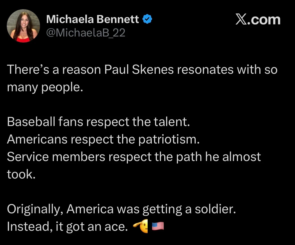Open Michaela Bennett's profile picture
This screenshot has width=295, height=245.
tap(23, 26)
